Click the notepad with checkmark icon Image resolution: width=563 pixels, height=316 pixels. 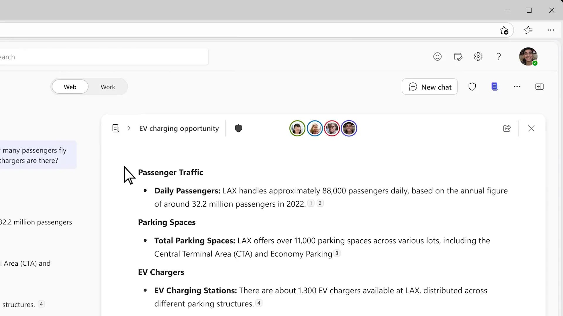(458, 56)
